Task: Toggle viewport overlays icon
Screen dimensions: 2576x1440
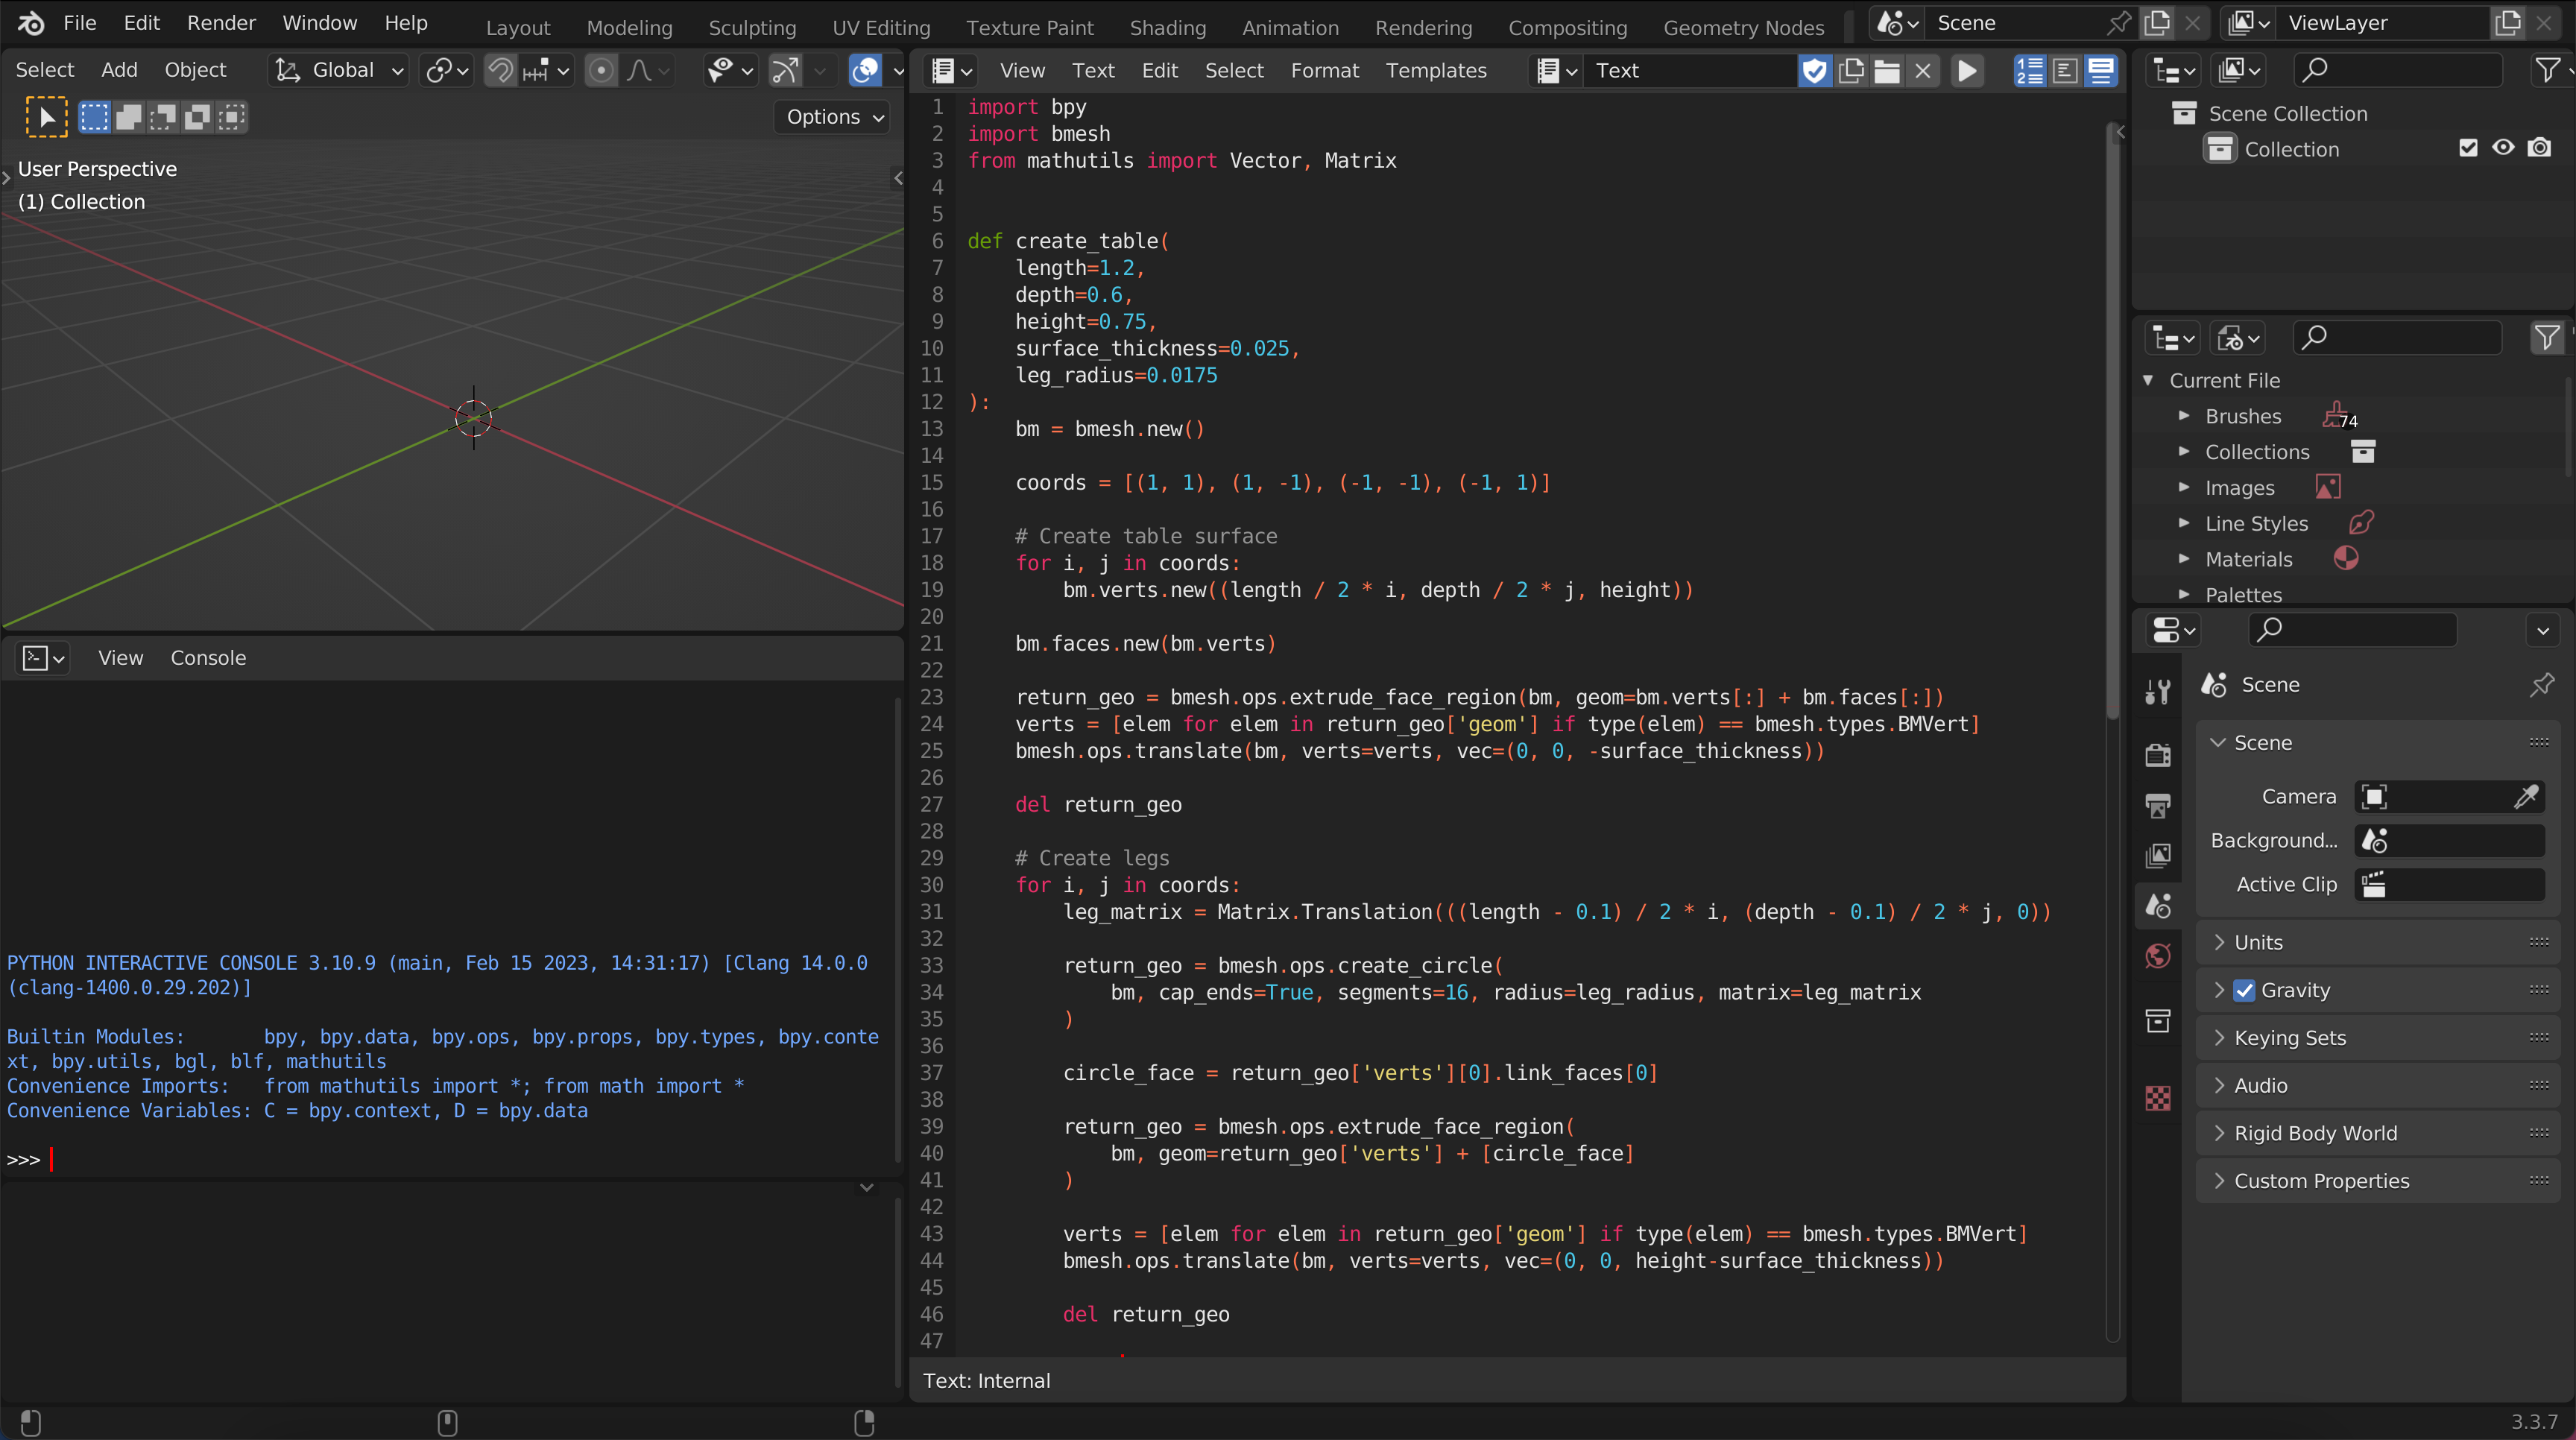Action: pyautogui.click(x=864, y=70)
